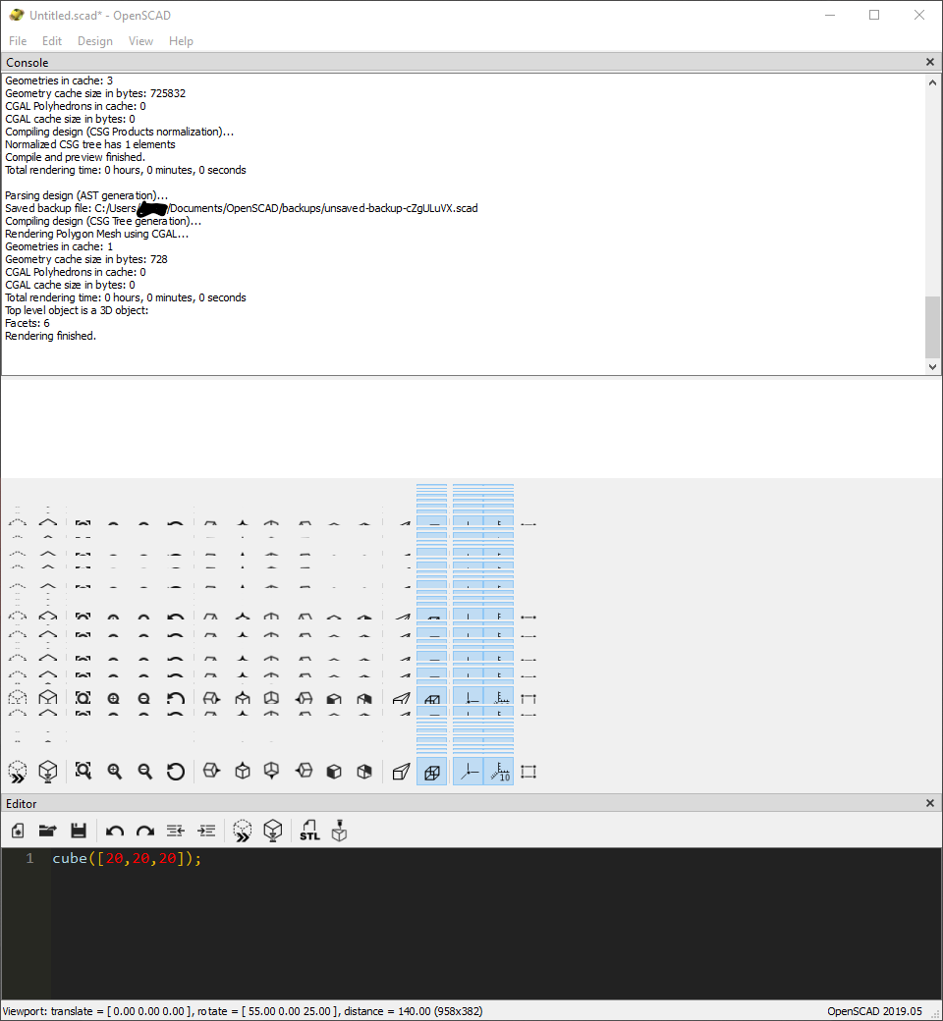
Task: Select the Zoom In tool in viewport toolbar
Action: pos(114,772)
